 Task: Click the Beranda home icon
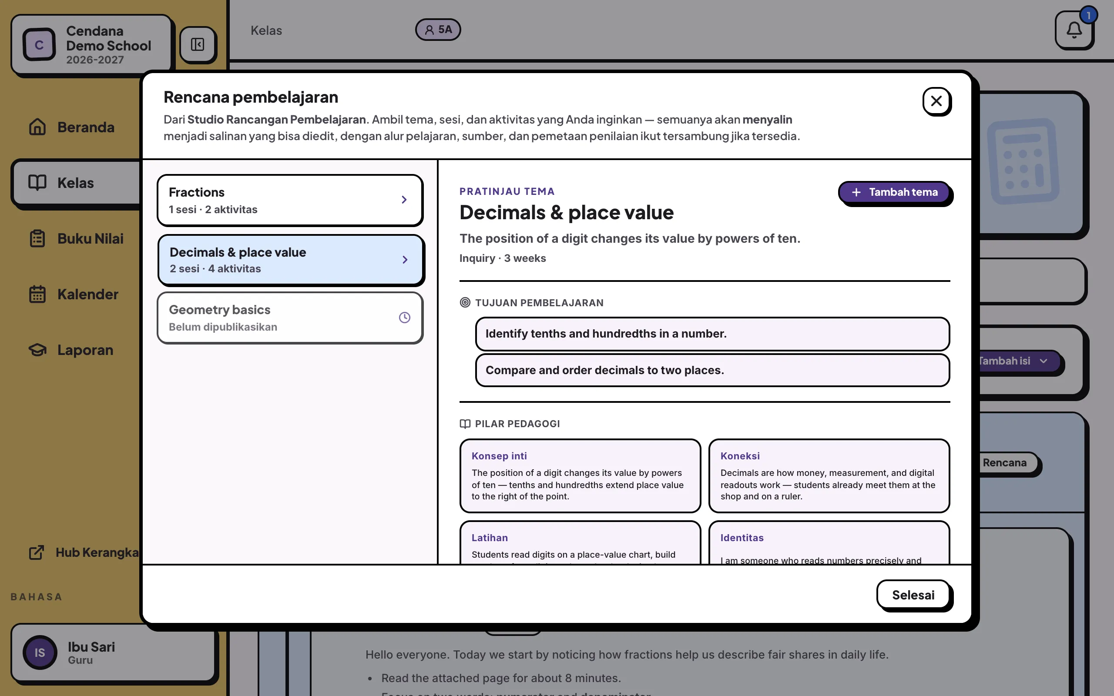click(x=37, y=127)
